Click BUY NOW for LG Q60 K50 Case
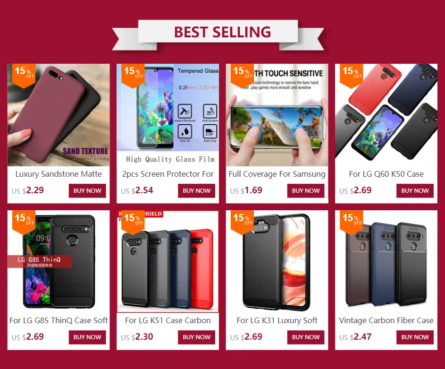 tap(415, 190)
